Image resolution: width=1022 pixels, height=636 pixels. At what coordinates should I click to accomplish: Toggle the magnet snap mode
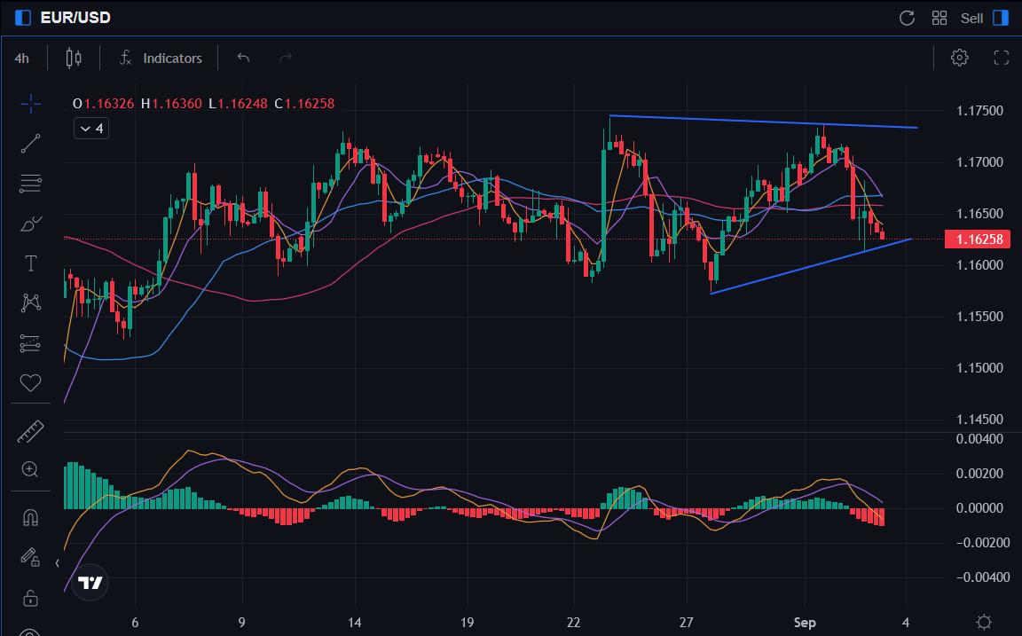click(x=31, y=517)
